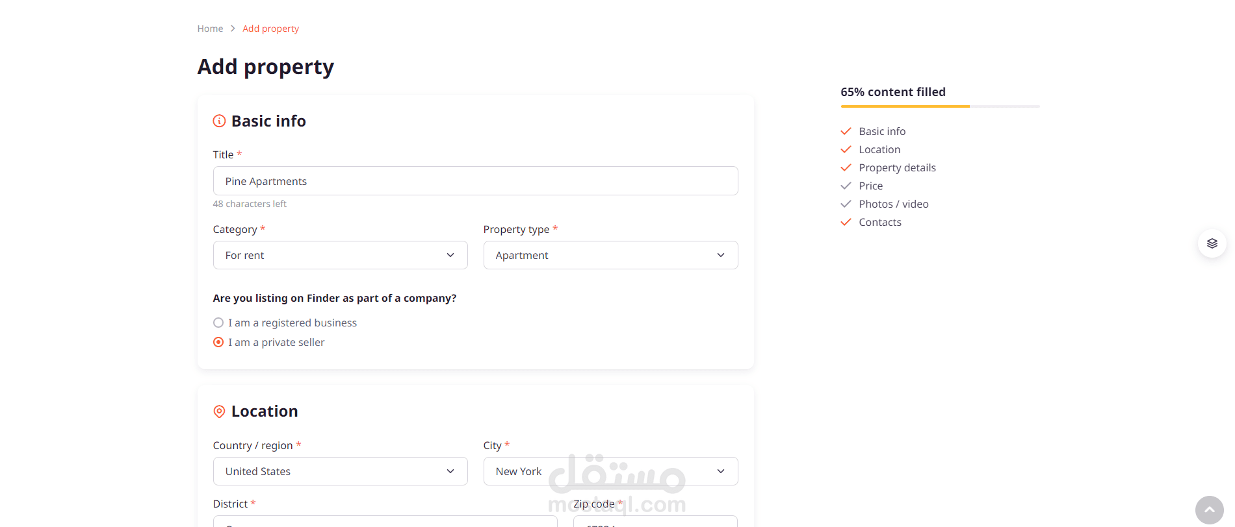Open the City New York dropdown
1235x527 pixels.
point(610,471)
